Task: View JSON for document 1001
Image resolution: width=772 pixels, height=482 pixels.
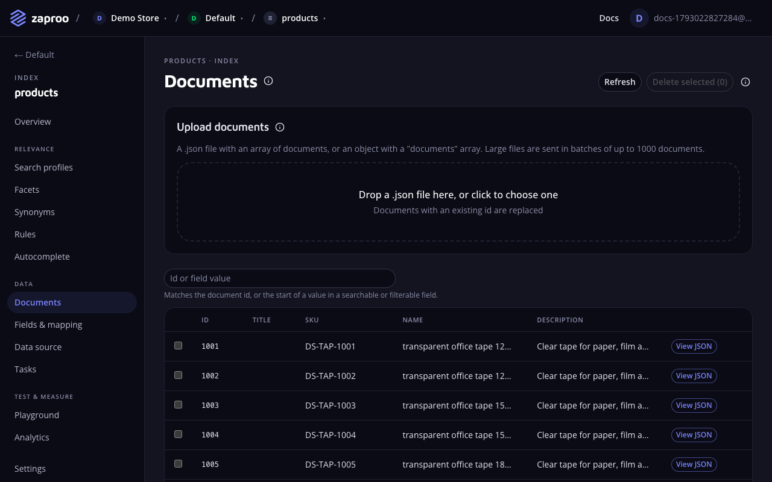Action: pos(694,346)
